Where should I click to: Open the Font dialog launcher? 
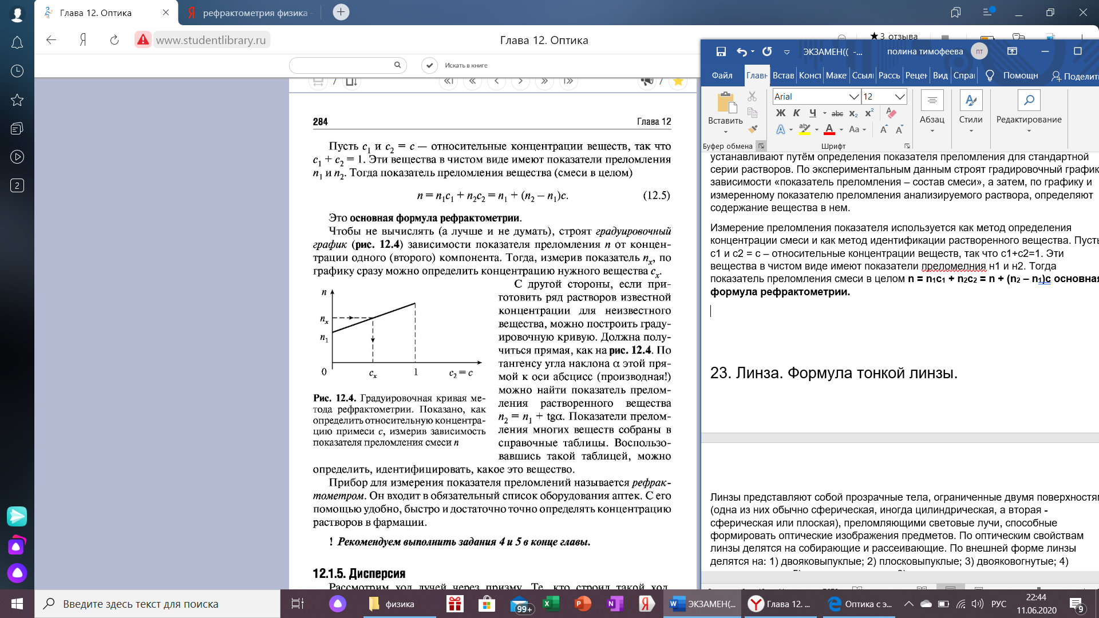907,146
